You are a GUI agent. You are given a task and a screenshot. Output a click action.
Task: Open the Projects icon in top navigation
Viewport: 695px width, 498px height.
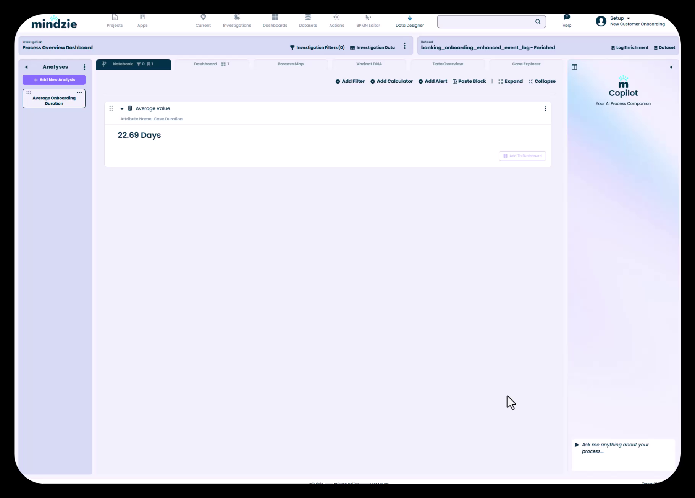pyautogui.click(x=115, y=18)
